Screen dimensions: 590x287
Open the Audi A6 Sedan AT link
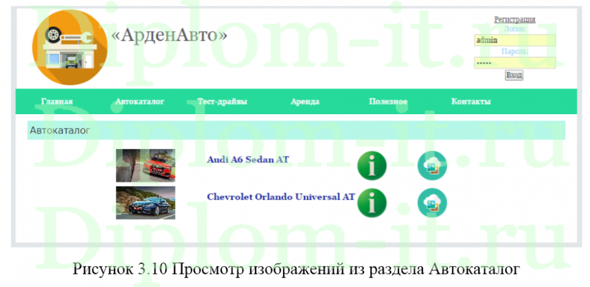pyautogui.click(x=248, y=160)
